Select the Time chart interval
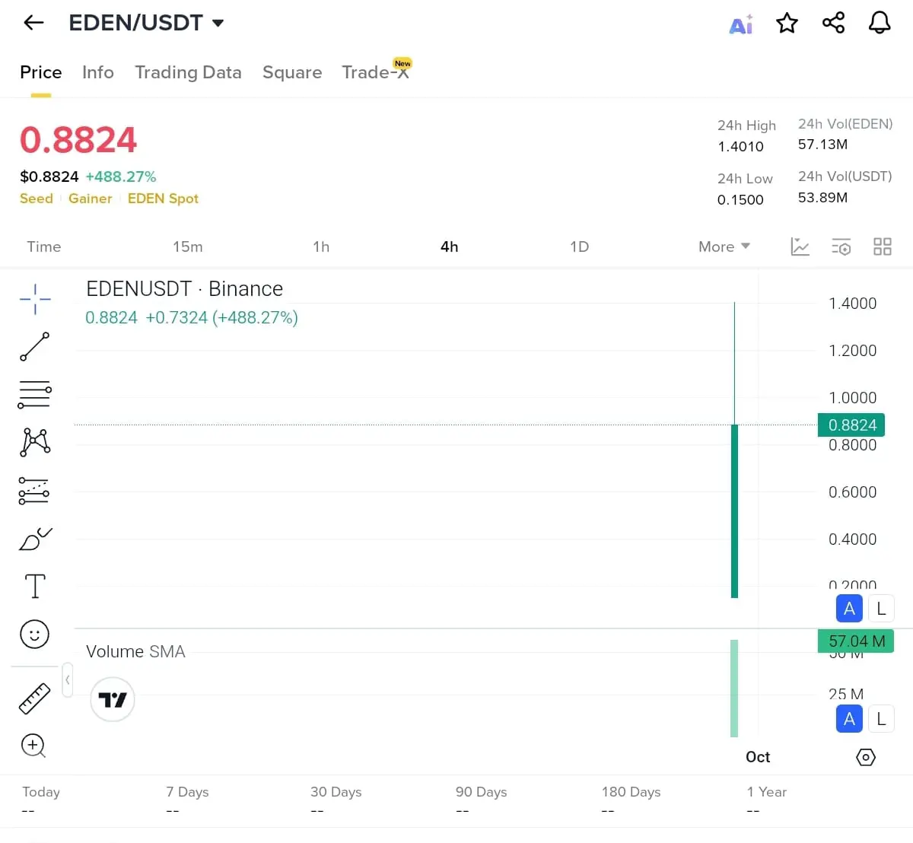 click(x=44, y=247)
